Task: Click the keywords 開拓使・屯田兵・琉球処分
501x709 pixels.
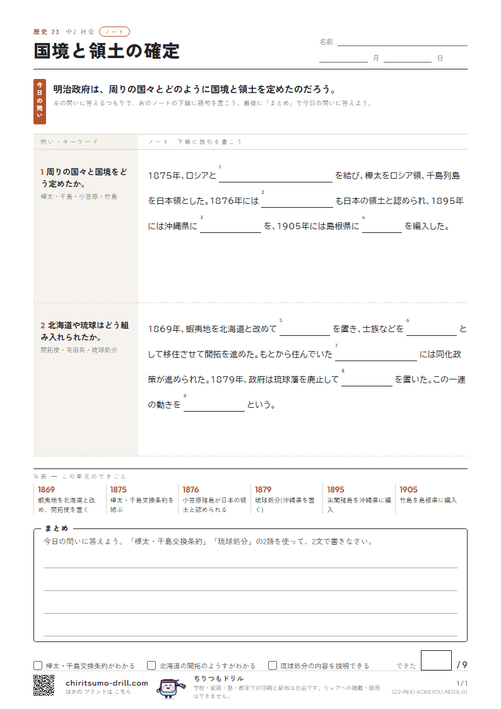Action: 79,350
